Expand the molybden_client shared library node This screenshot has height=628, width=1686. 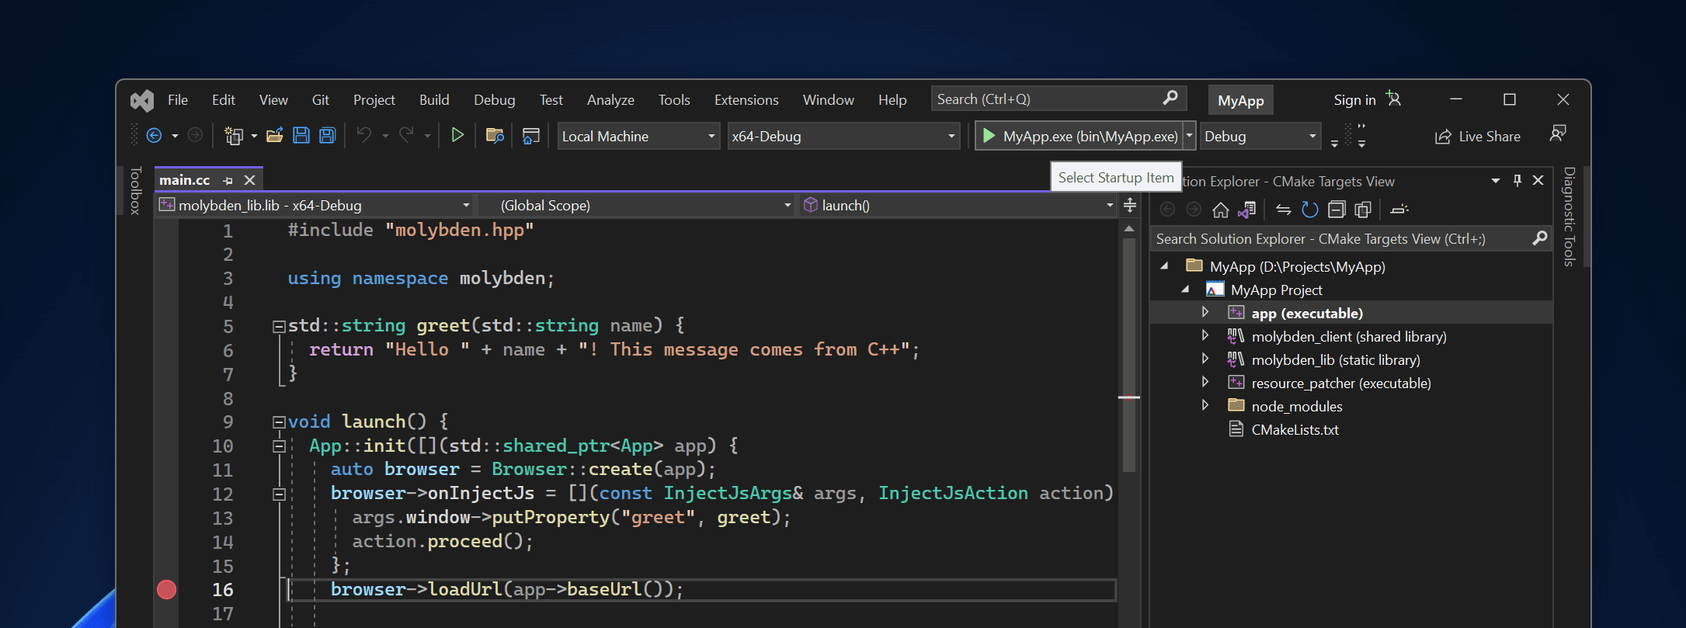tap(1205, 335)
